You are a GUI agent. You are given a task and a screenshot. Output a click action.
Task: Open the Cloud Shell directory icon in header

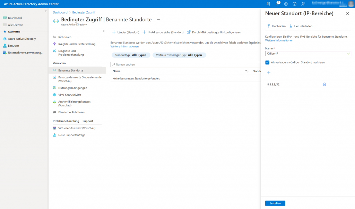click(269, 4)
